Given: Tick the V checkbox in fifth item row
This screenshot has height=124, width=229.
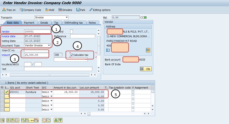Looking at the screenshot, I should (133, 109).
